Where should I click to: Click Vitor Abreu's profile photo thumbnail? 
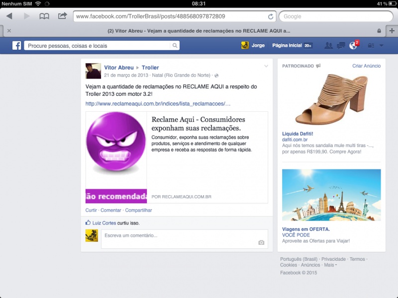(93, 71)
